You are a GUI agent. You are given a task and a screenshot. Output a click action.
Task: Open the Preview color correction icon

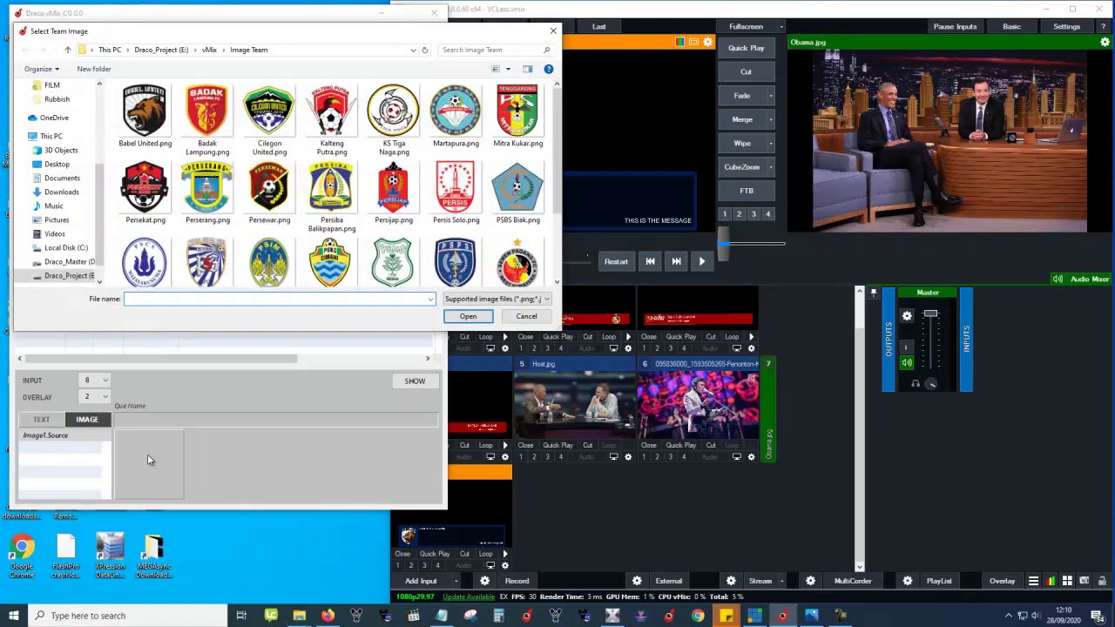(x=680, y=42)
